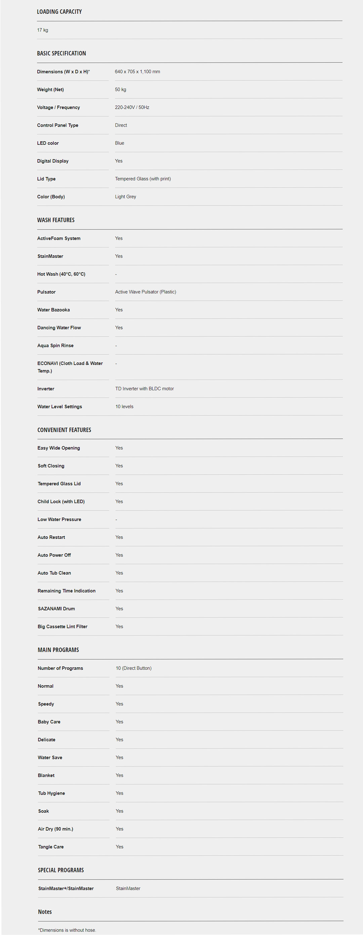Select the Active Wave Pulsator (Plastic) text

pos(146,292)
